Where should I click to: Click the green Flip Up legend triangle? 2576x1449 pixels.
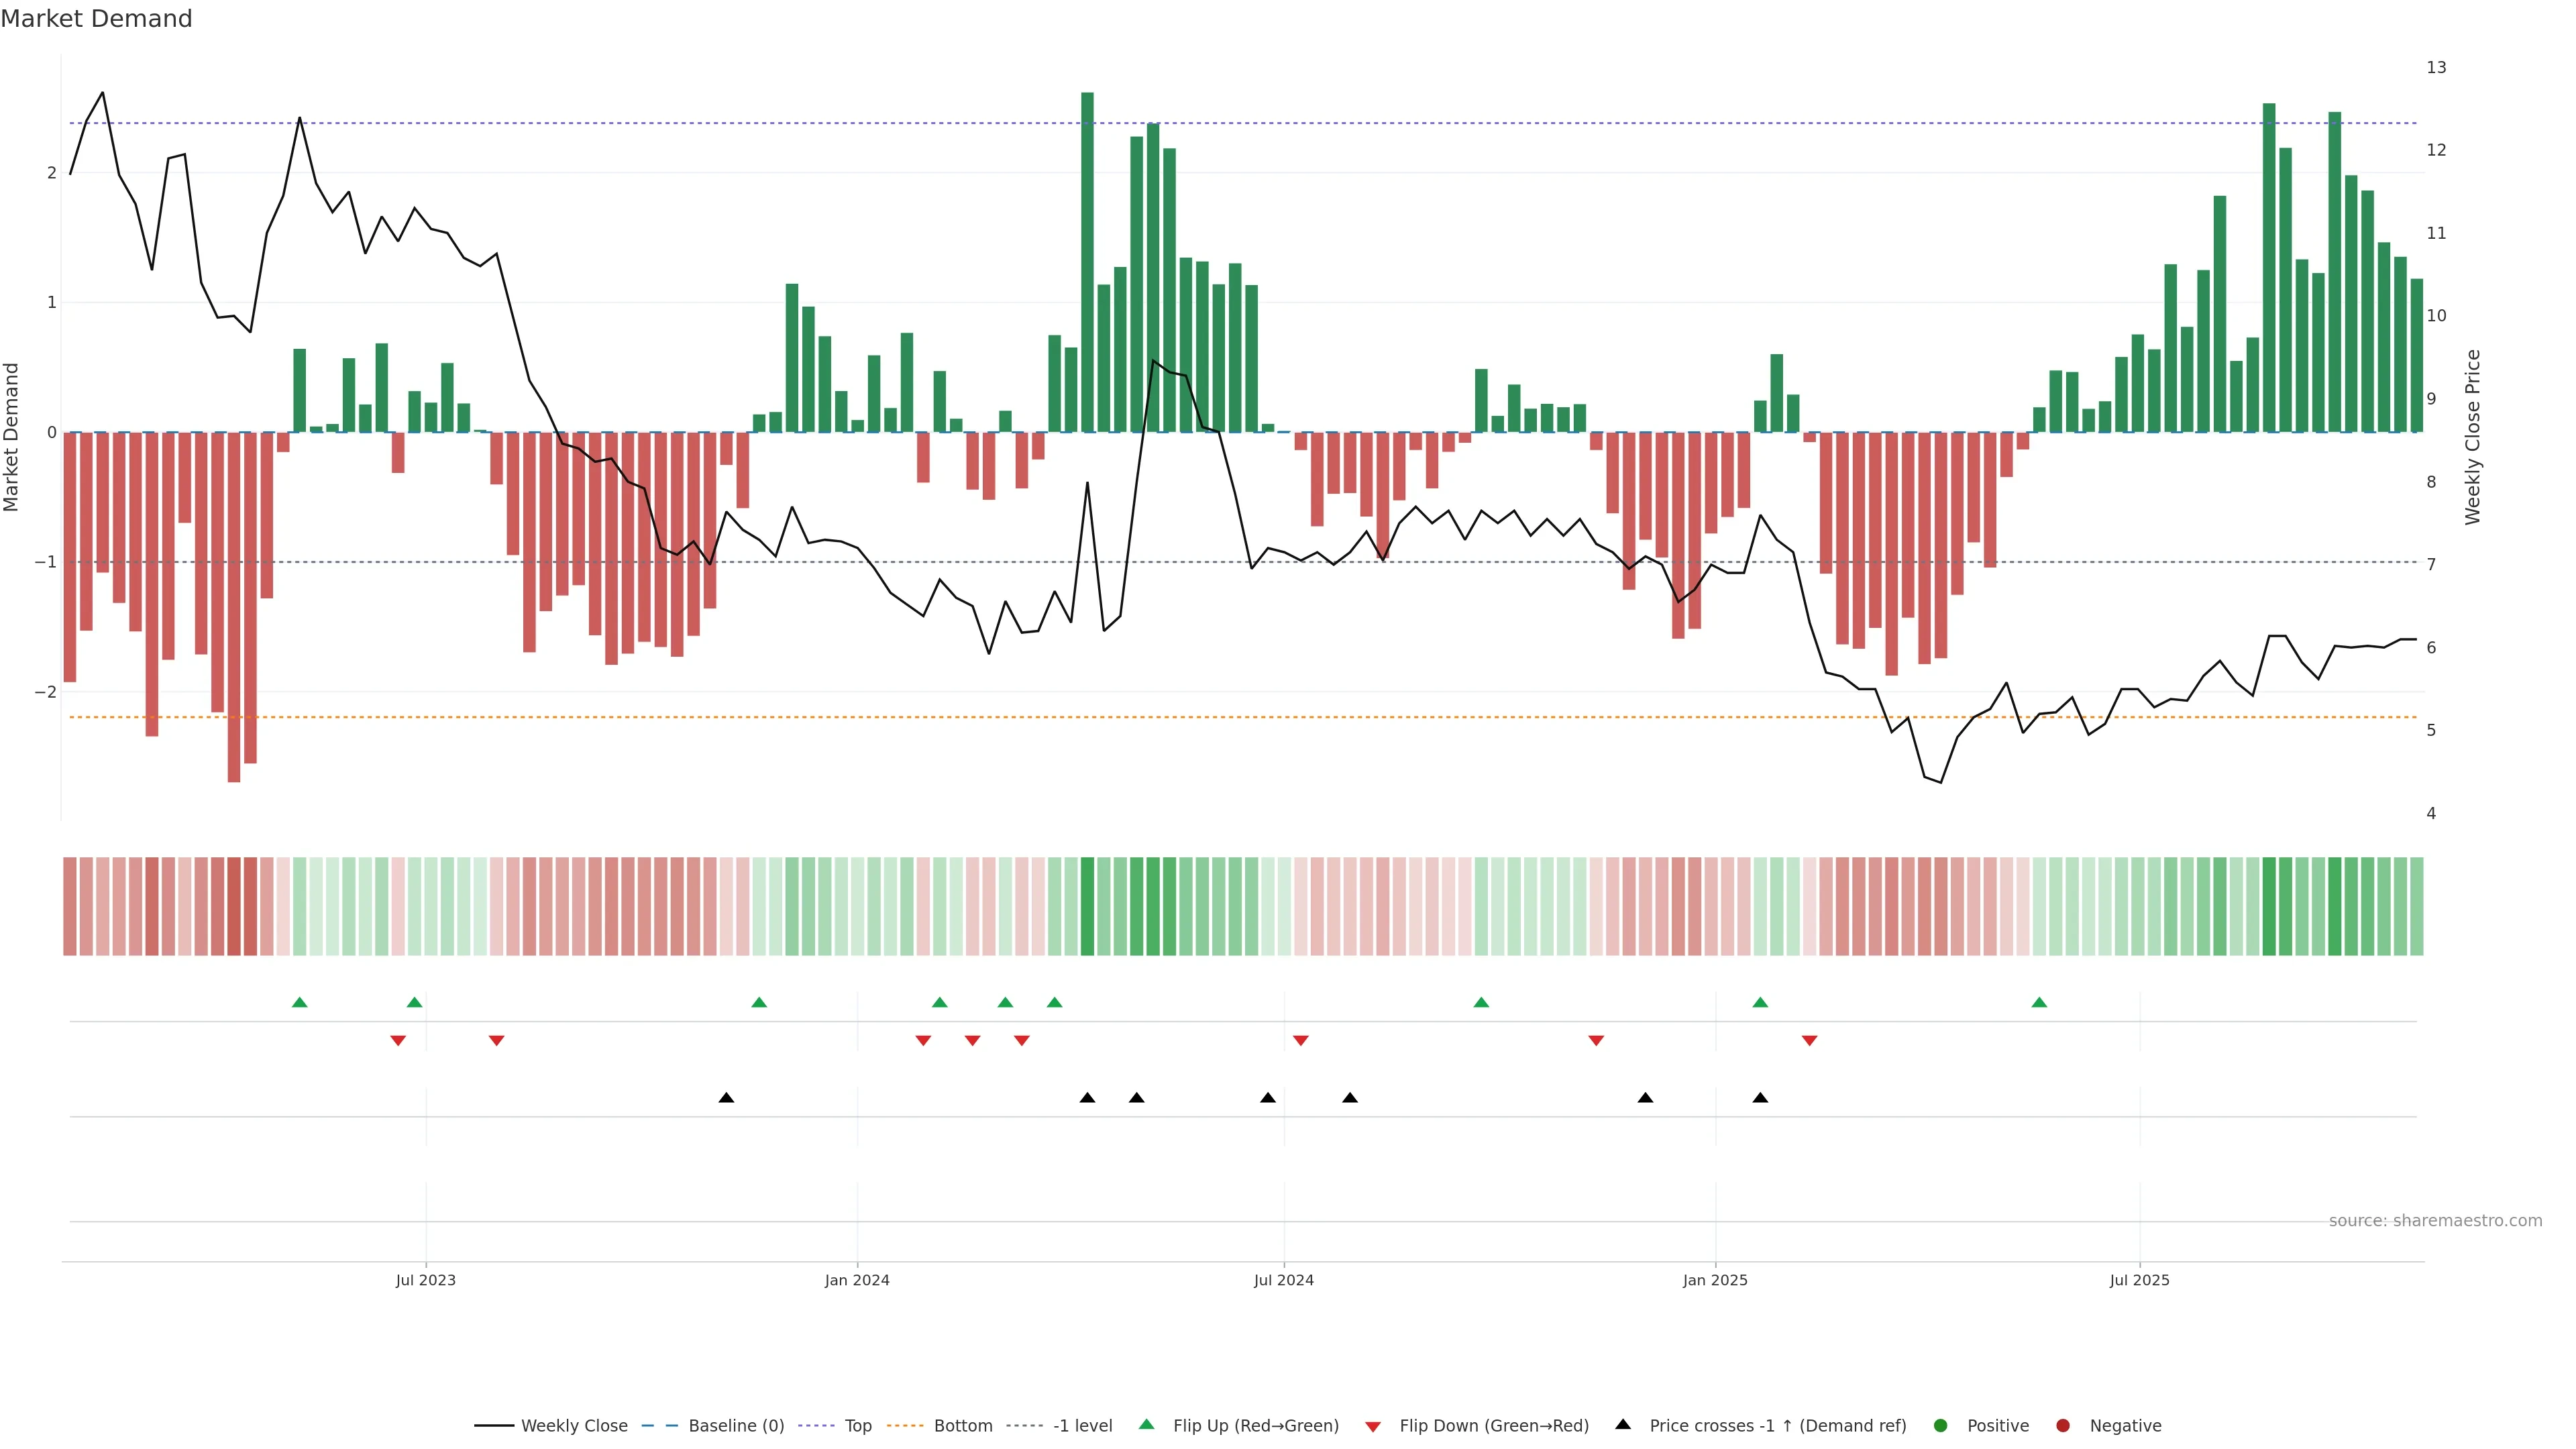tap(1147, 1425)
